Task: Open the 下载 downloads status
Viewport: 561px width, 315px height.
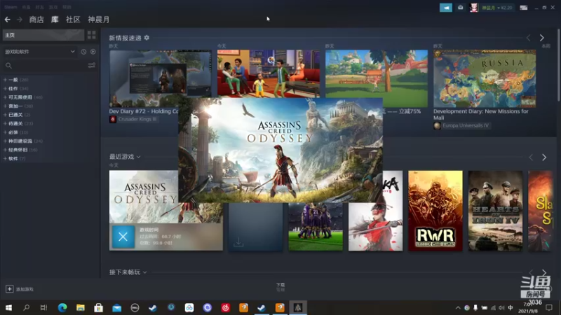Action: [x=280, y=287]
